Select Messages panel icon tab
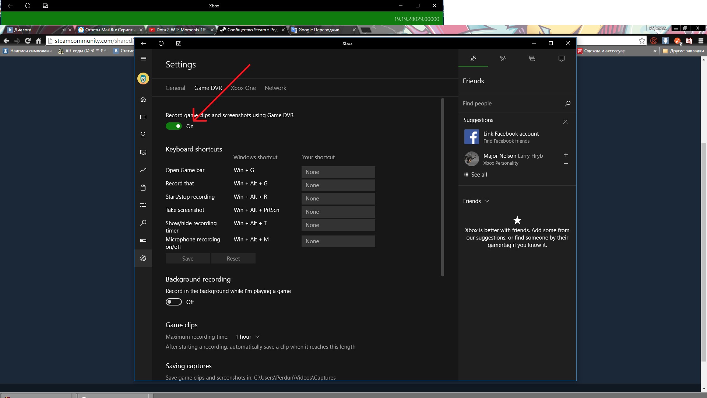This screenshot has height=398, width=707. 532,58
